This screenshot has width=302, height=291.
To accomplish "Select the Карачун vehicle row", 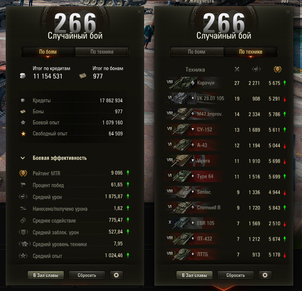I will tap(226, 83).
